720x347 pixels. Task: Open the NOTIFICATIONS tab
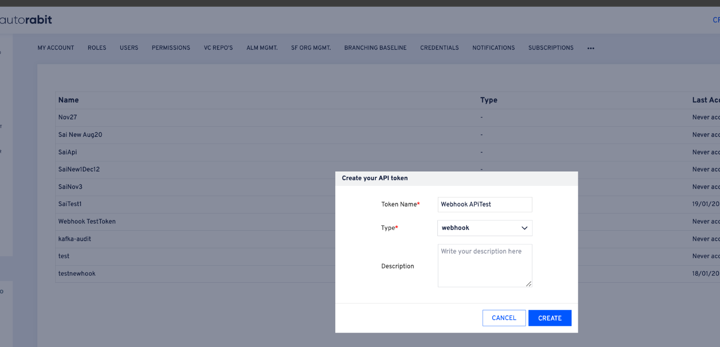tap(494, 48)
